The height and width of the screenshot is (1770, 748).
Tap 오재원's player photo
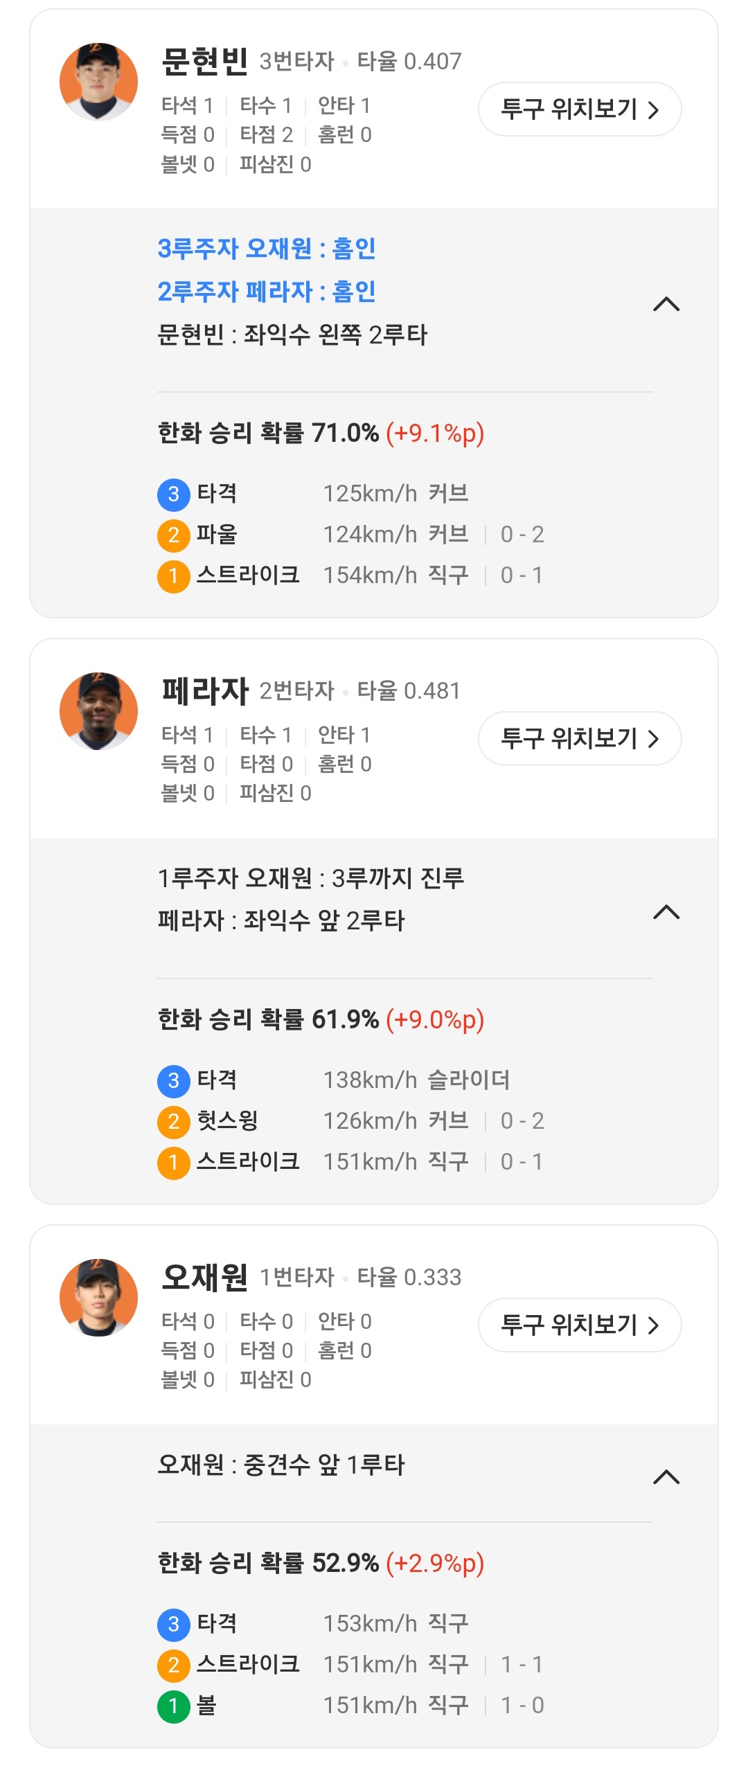coord(99,1298)
